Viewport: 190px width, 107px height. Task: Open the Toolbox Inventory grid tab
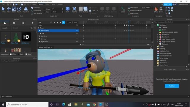14,23
